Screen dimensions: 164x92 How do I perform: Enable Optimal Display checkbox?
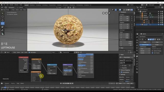[152, 51]
